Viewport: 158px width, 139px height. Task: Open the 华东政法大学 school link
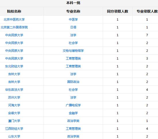pos(14,90)
